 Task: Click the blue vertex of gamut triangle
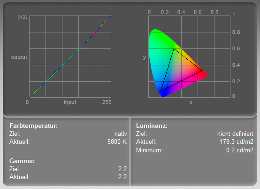(161, 91)
